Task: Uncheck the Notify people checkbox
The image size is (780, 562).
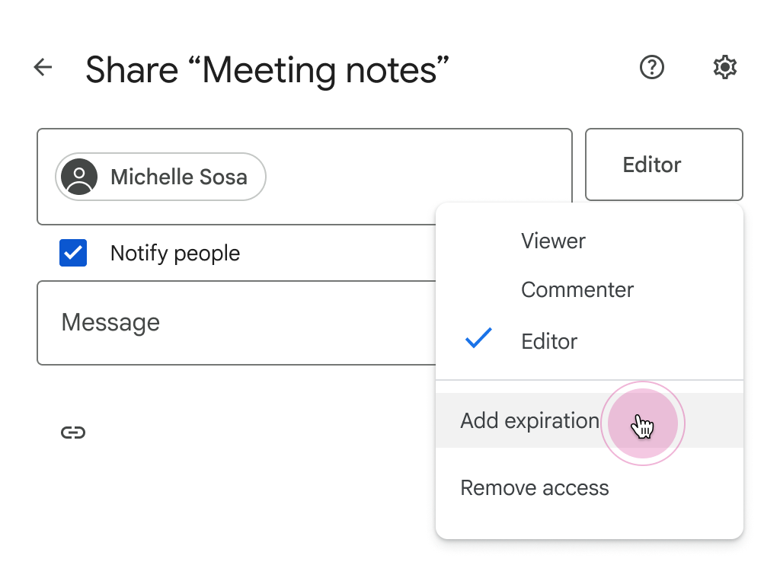Action: (x=73, y=253)
